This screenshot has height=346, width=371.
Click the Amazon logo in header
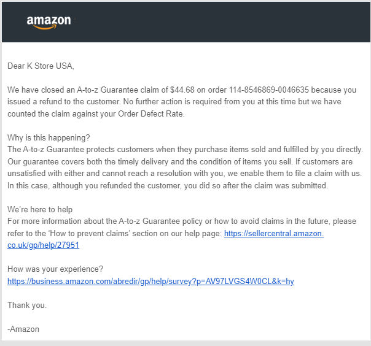(x=49, y=23)
